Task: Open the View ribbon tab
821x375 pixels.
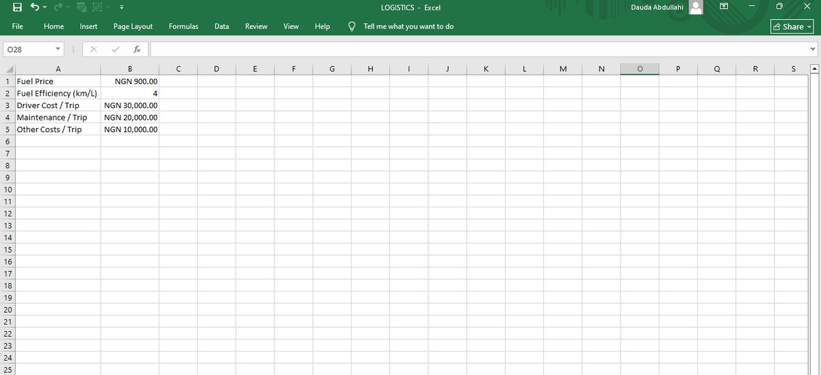Action: coord(291,26)
